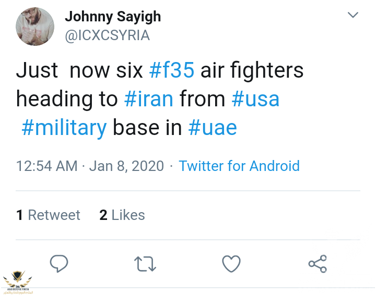376x295 pixels.
Task: Tap the share icon
Action: coord(318,264)
